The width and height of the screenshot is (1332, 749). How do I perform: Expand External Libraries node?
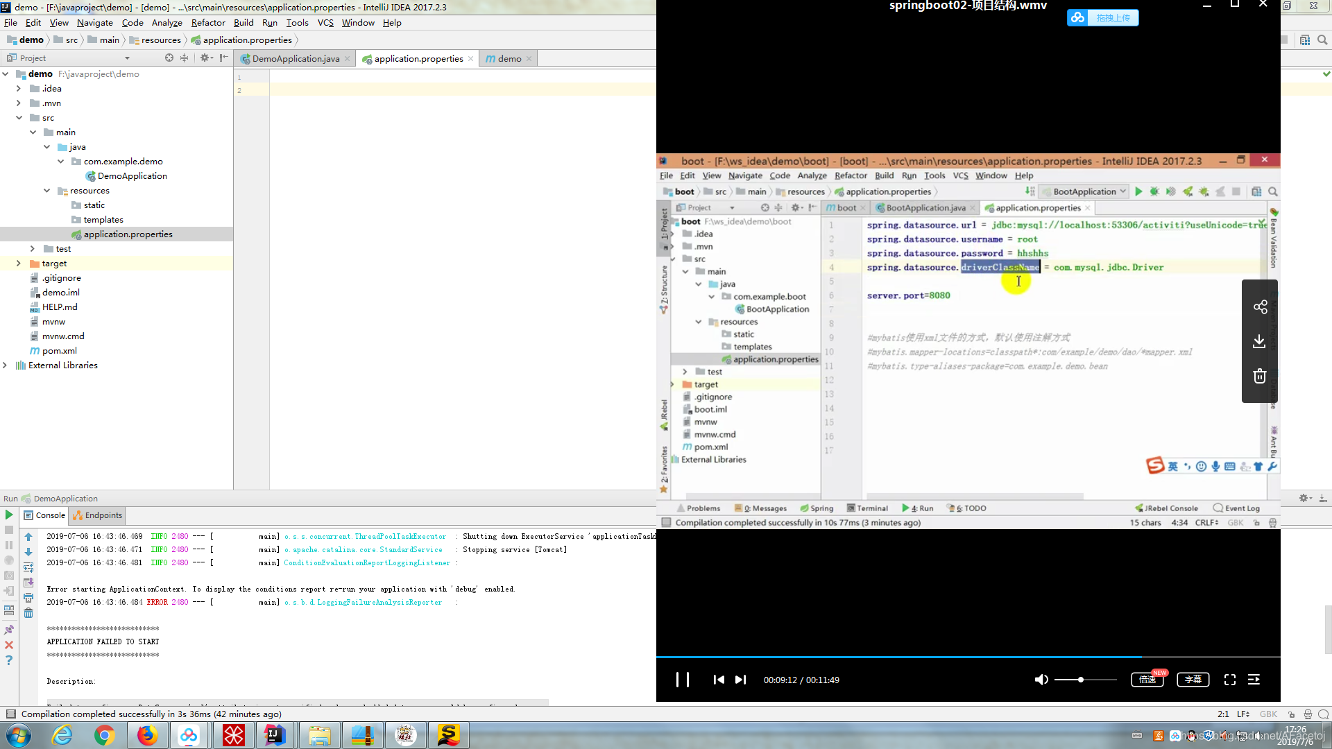6,365
